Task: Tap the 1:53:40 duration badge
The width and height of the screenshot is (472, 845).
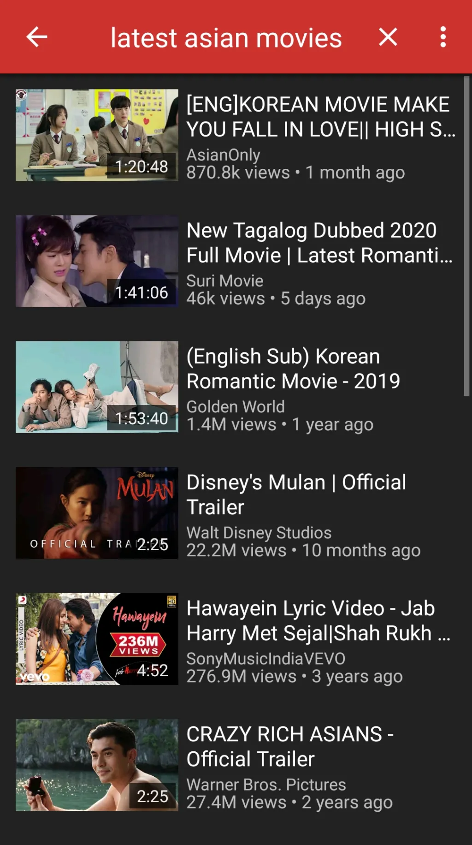Action: pyautogui.click(x=142, y=418)
